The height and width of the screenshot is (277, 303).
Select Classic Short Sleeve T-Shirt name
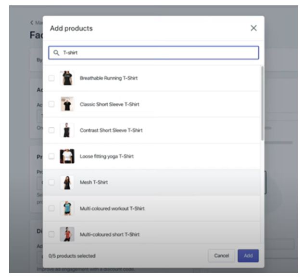pos(110,104)
